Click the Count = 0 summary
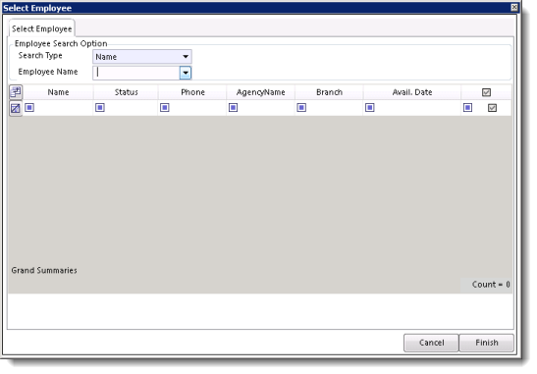This screenshot has height=374, width=537. (491, 285)
